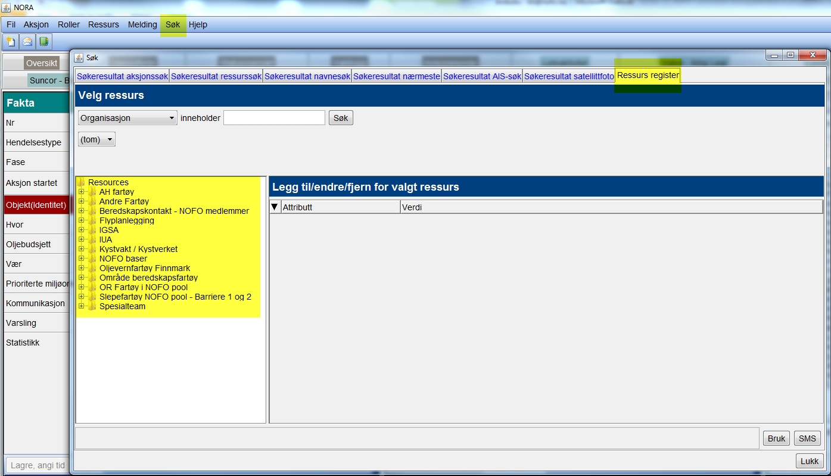Open the Aksjon menu

pos(36,24)
